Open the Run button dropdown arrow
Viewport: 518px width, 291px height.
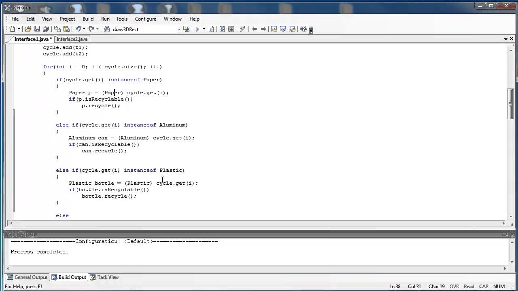pos(204,29)
